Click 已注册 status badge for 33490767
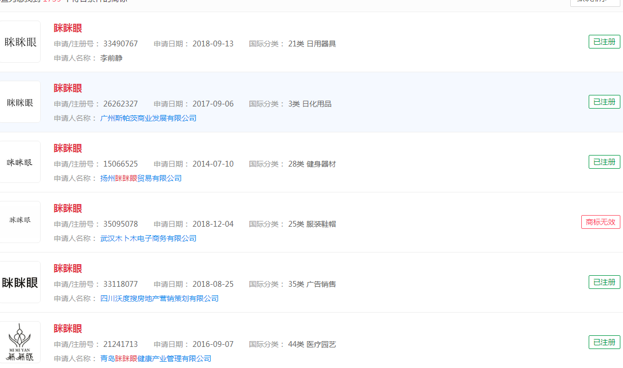623x368 pixels. click(605, 42)
